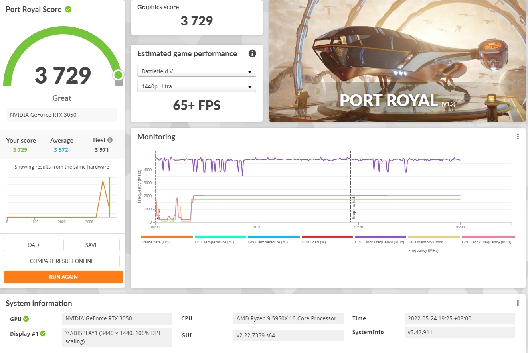Viewport: 528px width, 353px height.
Task: Click the green check icon beside Display #1
Action: [x=43, y=333]
